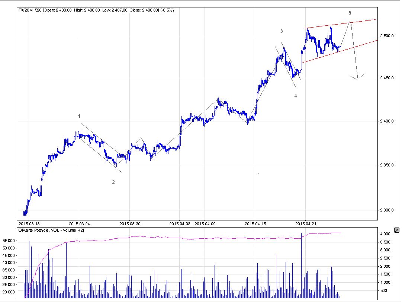This screenshot has height=302, width=402.
Task: Click the 3 500 open-interest axis label
Action: (x=385, y=242)
